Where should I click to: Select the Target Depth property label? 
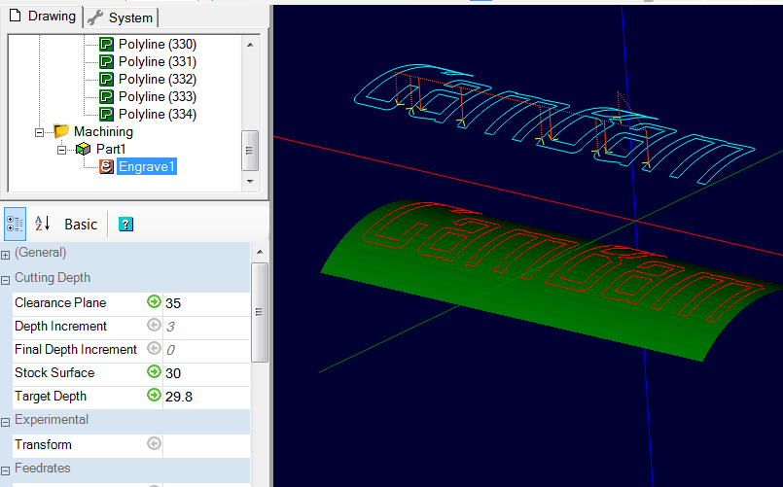click(x=51, y=397)
